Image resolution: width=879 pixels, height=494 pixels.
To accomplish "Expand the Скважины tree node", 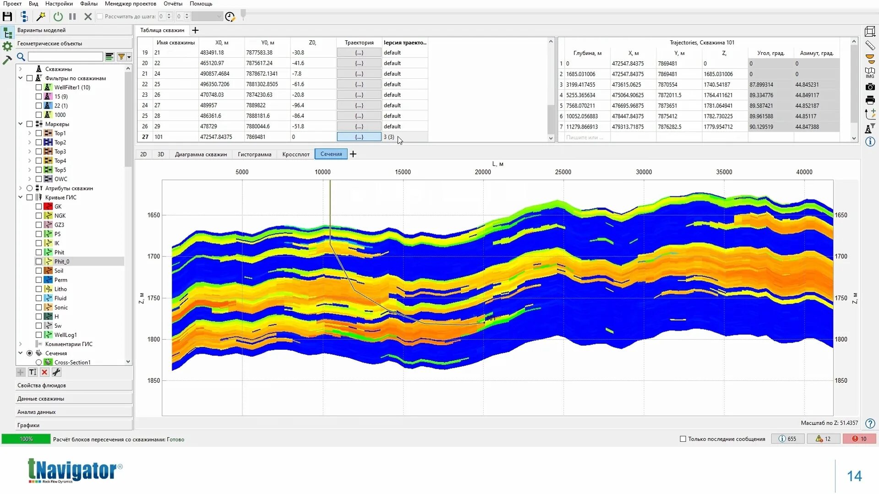I will pyautogui.click(x=21, y=69).
